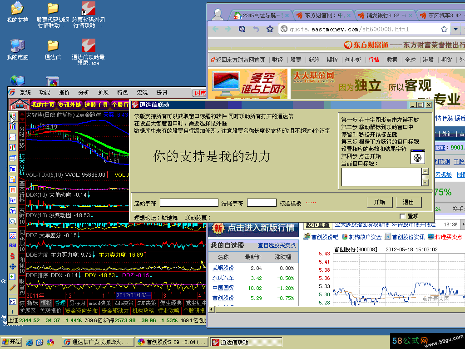The image size is (465, 349).
Task: Click the bookmark star inside address bar
Action: (444, 29)
